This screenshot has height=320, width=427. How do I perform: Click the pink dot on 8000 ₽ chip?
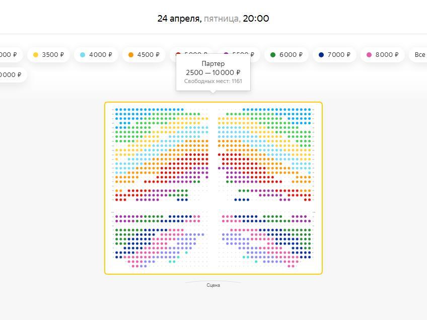pos(369,54)
